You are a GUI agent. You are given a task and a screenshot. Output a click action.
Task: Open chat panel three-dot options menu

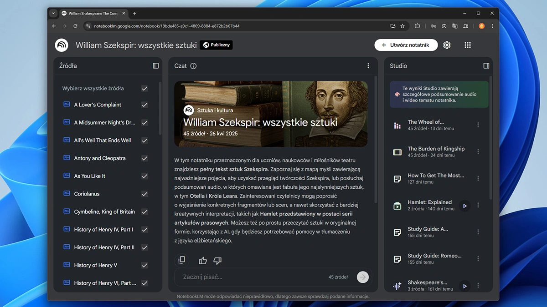368,66
